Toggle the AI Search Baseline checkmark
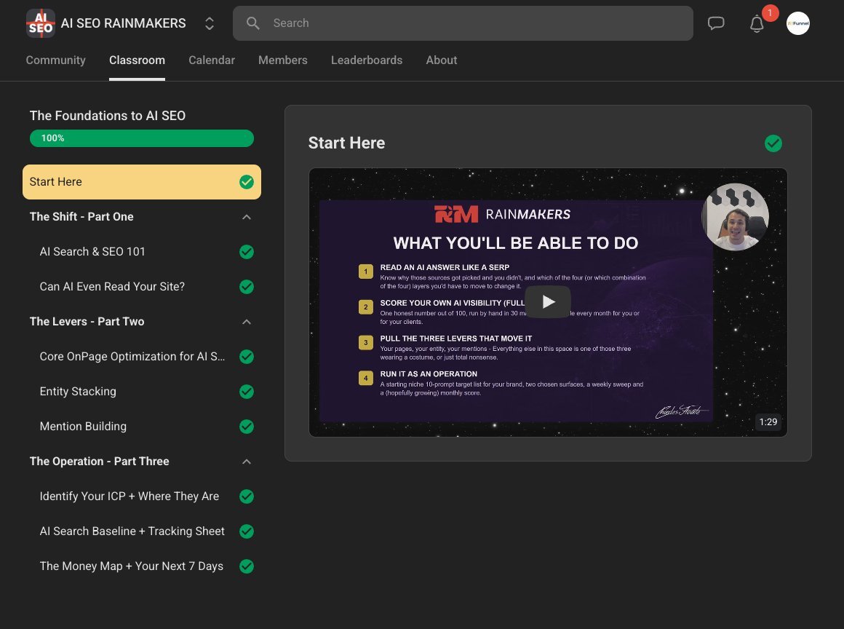This screenshot has height=629, width=844. click(x=247, y=531)
